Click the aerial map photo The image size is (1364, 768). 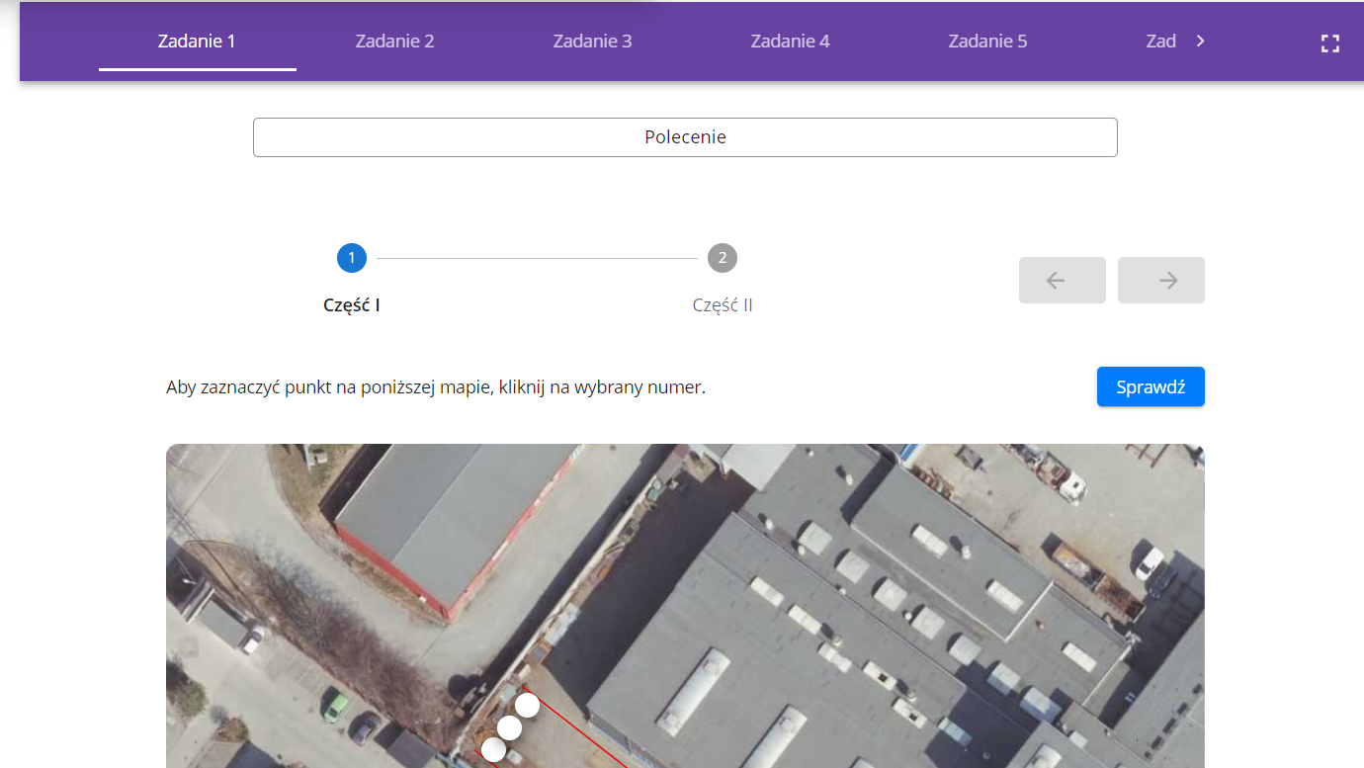(840, 593)
